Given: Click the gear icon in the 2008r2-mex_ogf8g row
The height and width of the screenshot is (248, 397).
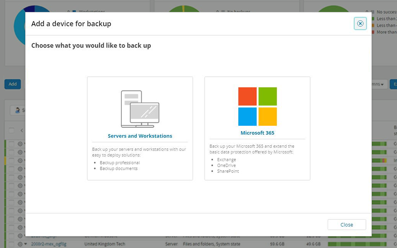Looking at the screenshot, I should (x=20, y=244).
